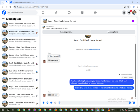Click the Search Facebook field

coord(22,13)
